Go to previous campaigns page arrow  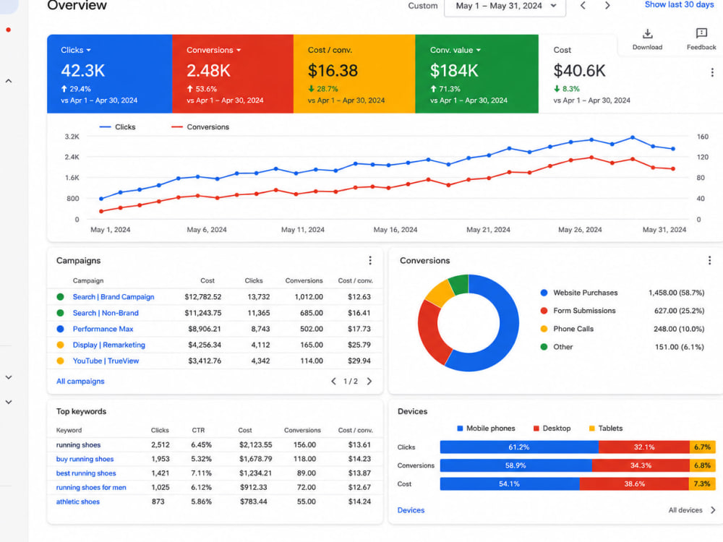tap(333, 381)
